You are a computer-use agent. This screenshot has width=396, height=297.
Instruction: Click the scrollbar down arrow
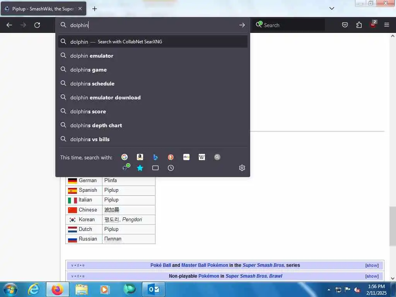[x=393, y=278]
